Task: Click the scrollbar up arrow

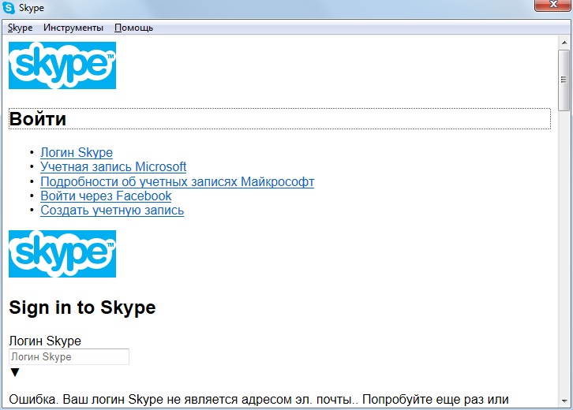Action: tap(564, 44)
